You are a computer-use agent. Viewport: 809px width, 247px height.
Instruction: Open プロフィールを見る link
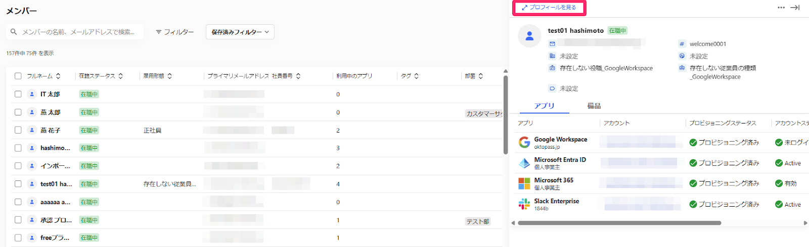tap(549, 8)
